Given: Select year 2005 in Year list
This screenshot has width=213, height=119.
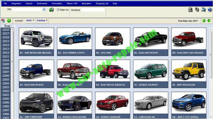Looking at the screenshot, I should coord(6,80).
